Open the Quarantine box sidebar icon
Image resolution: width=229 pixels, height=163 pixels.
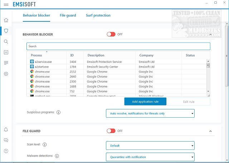(6, 52)
